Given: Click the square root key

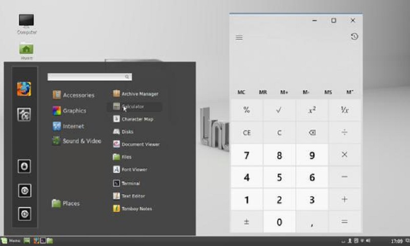Looking at the screenshot, I should 279,110.
